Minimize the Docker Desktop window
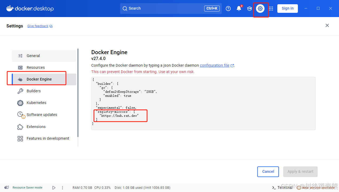This screenshot has width=339, height=192. 306,9
